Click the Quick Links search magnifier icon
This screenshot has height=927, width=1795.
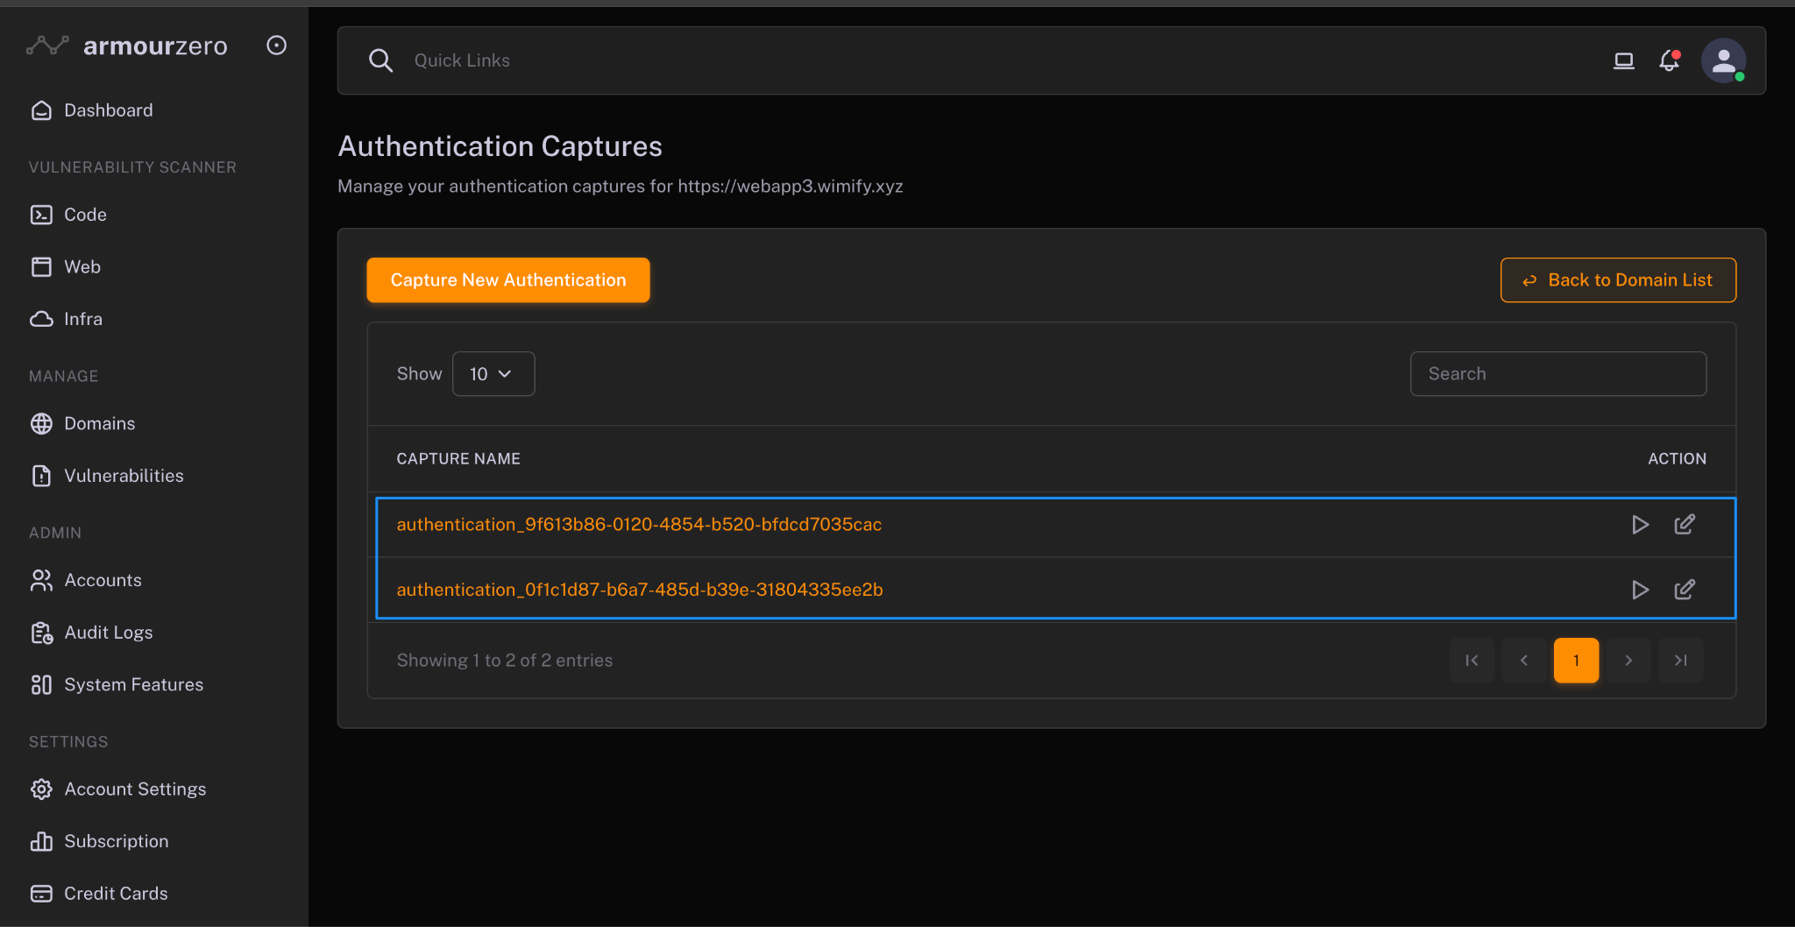[380, 60]
